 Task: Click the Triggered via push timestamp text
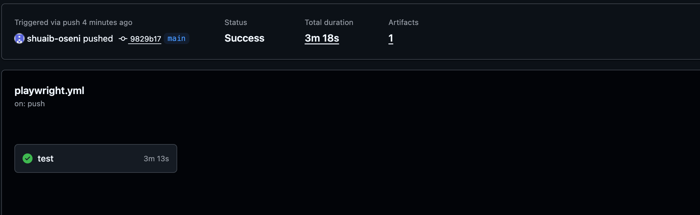73,22
